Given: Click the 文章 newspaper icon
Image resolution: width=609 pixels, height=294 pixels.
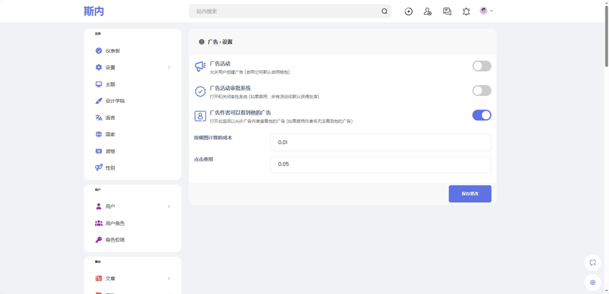Looking at the screenshot, I should click(x=99, y=279).
